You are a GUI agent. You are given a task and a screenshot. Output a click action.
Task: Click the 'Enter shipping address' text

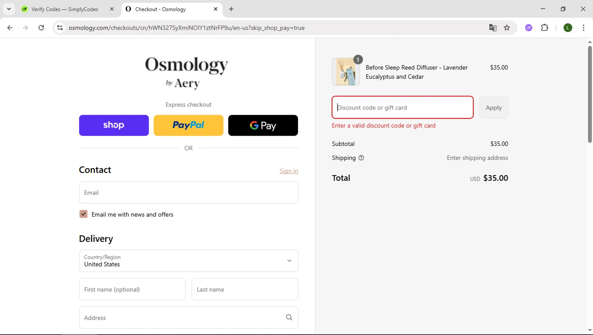tap(478, 158)
